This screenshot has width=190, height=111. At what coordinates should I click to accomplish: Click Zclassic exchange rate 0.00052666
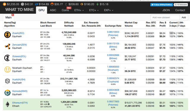coord(113,55)
